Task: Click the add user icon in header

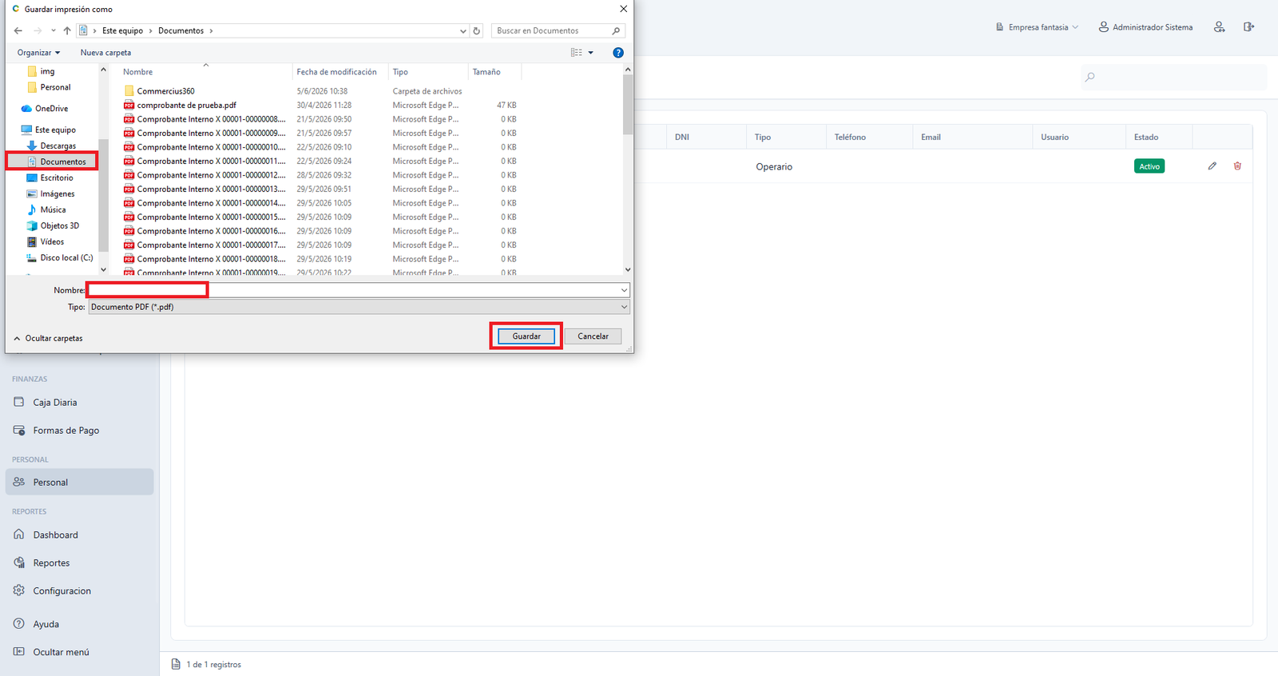Action: (x=1219, y=27)
